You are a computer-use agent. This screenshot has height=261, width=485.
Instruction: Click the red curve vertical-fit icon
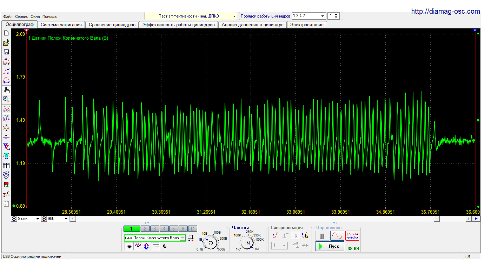click(x=6, y=71)
